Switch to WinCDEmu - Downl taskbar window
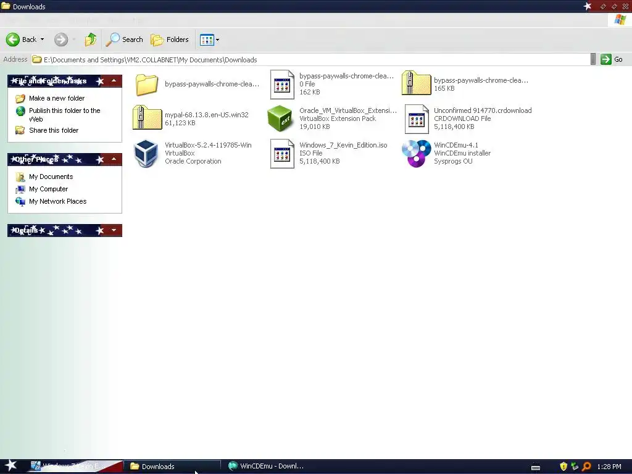 click(266, 466)
